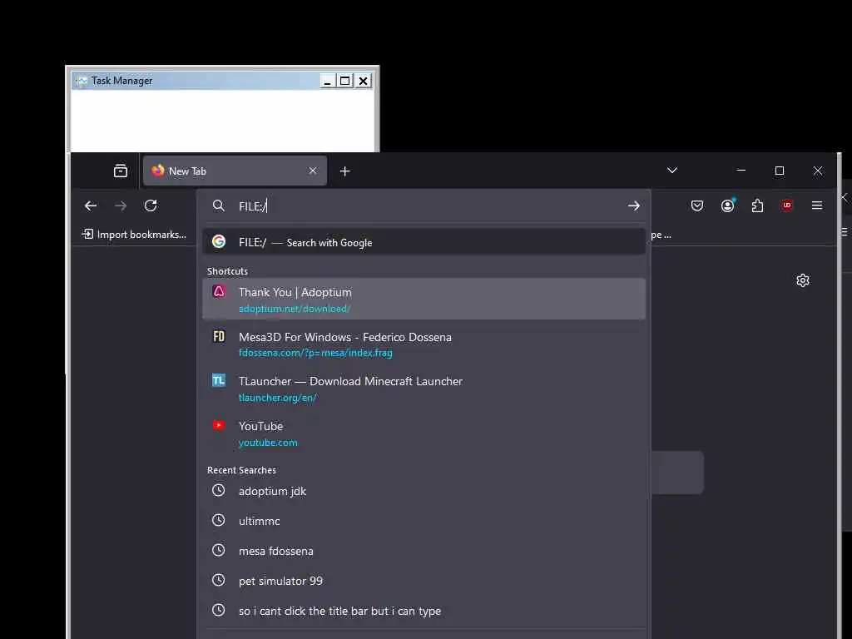This screenshot has width=852, height=639.
Task: Click the Google logo in search suggestion
Action: 219,241
